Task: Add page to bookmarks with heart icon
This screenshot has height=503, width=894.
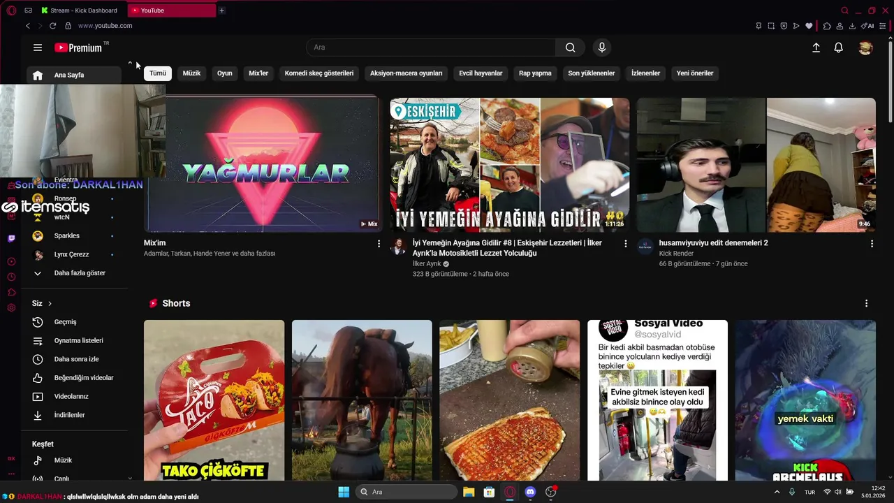Action: 809,26
